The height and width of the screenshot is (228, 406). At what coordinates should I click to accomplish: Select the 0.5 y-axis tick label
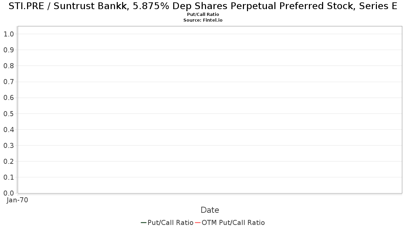pyautogui.click(x=8, y=114)
